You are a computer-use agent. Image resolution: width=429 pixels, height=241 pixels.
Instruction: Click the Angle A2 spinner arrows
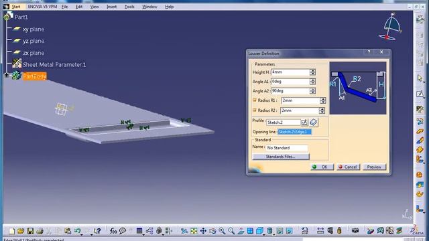[x=312, y=91]
